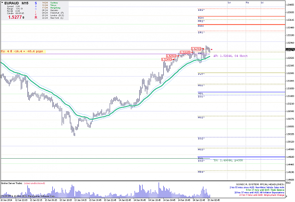Click the 15 Jan 02:45 time label
This screenshot has width=295, height=202.
point(213,200)
